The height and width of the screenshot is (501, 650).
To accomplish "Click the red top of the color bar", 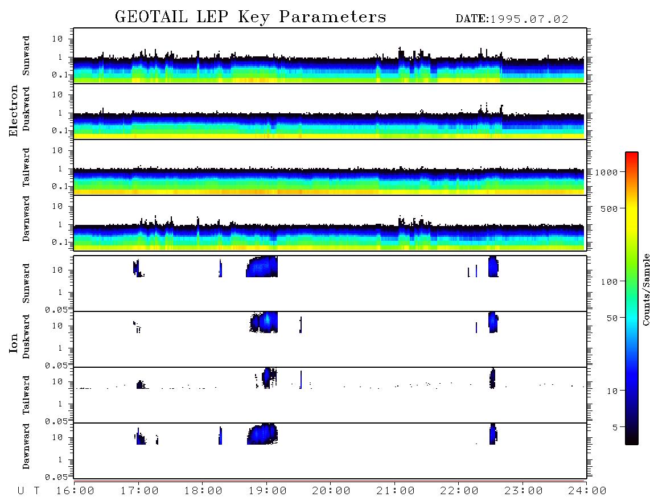I will tap(632, 156).
